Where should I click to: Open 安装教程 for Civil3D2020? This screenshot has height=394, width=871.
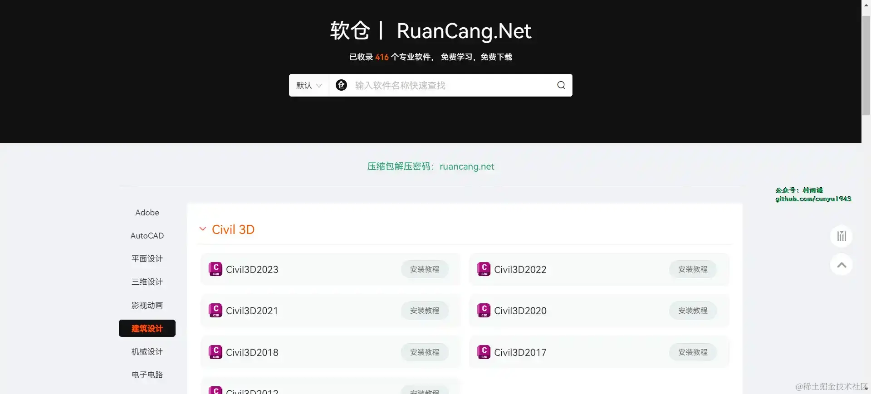[693, 311]
